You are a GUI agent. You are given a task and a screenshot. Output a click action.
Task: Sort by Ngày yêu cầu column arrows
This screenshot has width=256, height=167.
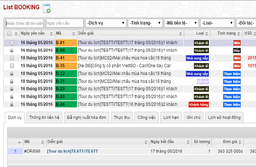51,34
